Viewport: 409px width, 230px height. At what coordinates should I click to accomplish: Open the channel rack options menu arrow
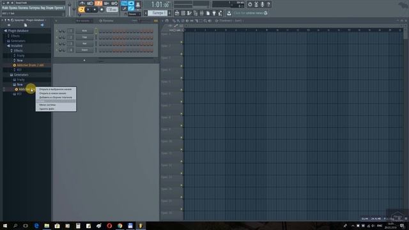[x=56, y=20]
